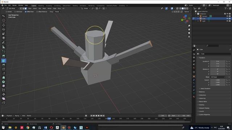Screen dimensions: 232x130
Task: Uncheck the Offset Even checkbox
Action: (x=26, y=12)
